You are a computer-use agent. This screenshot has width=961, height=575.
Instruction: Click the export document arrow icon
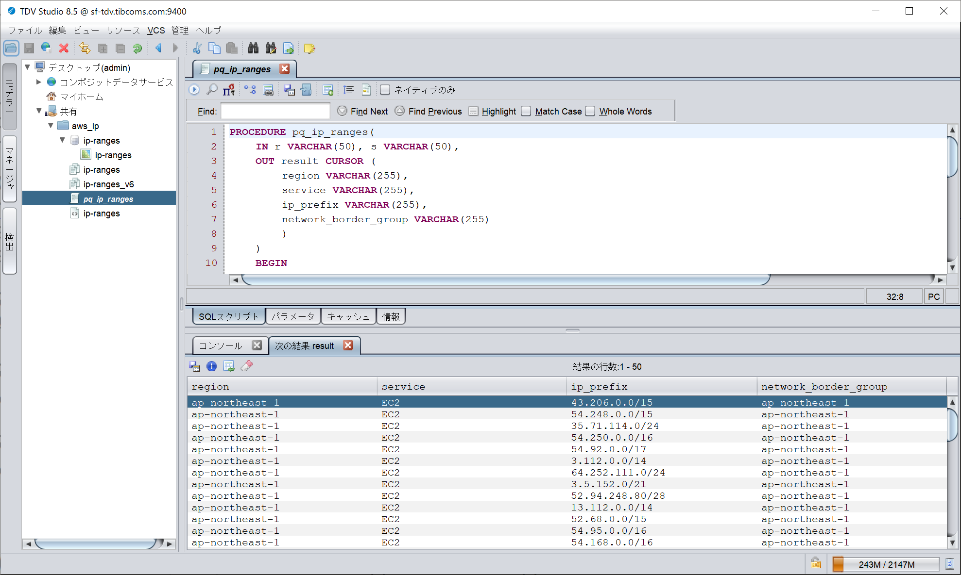pyautogui.click(x=289, y=48)
